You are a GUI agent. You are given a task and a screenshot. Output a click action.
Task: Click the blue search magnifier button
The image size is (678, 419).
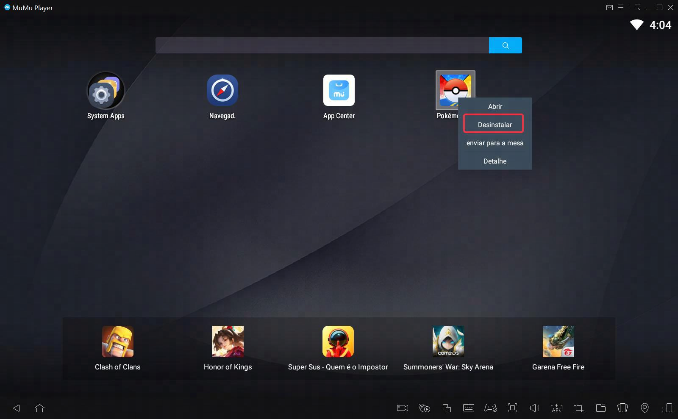tap(506, 45)
